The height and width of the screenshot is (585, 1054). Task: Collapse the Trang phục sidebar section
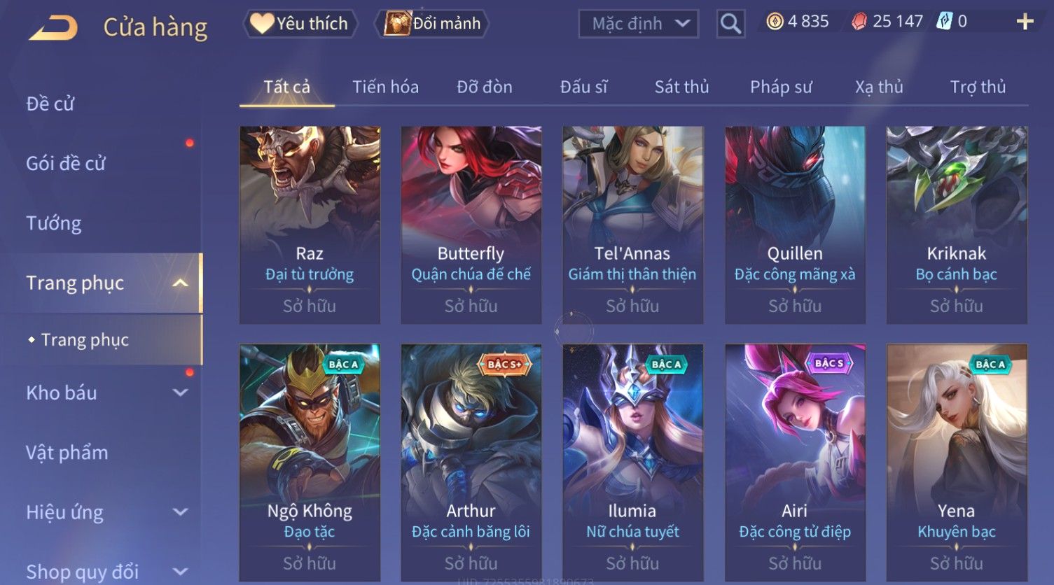tap(181, 283)
